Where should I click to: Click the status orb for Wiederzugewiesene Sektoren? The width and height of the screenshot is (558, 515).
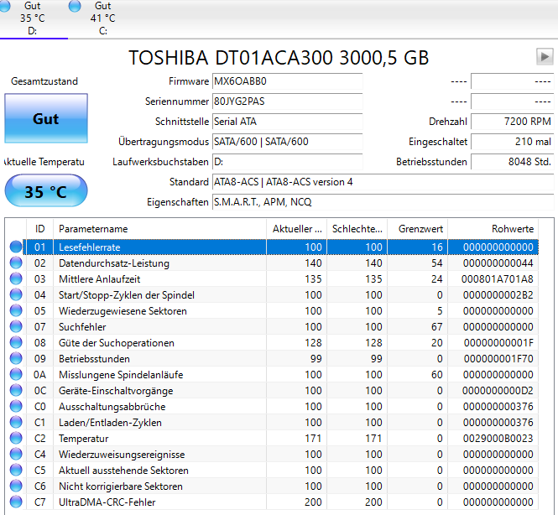(x=16, y=310)
